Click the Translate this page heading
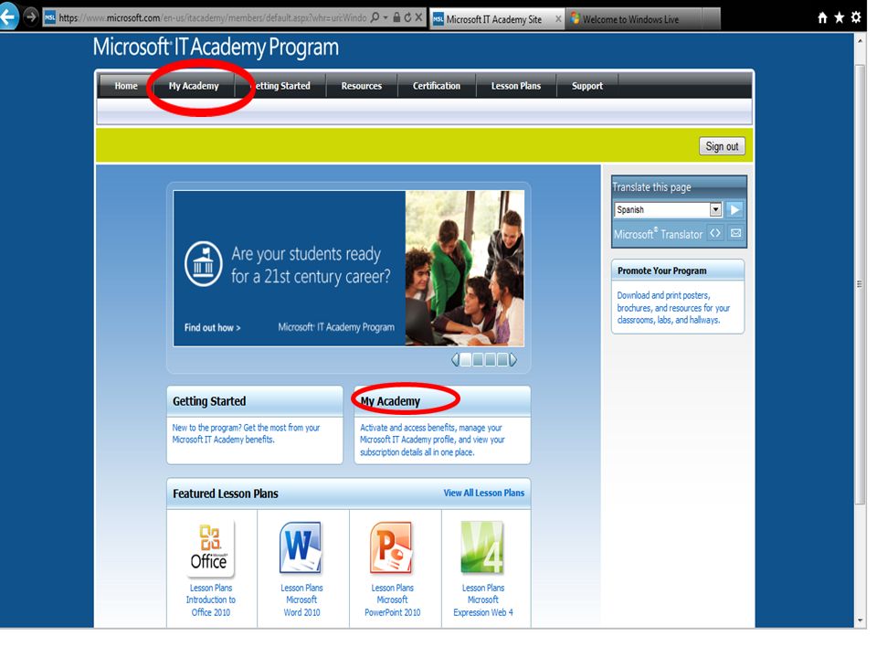877x658 pixels. (651, 186)
